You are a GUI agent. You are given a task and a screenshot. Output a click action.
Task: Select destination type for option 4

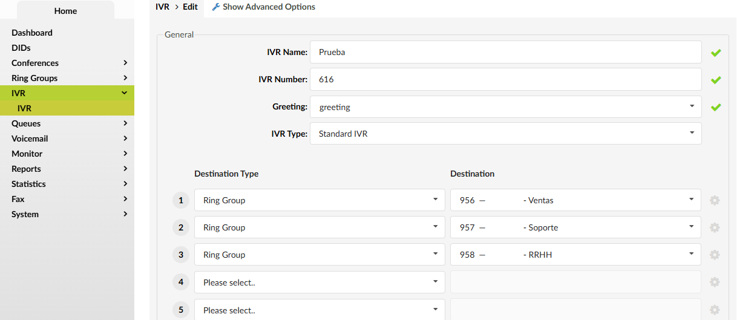[319, 282]
